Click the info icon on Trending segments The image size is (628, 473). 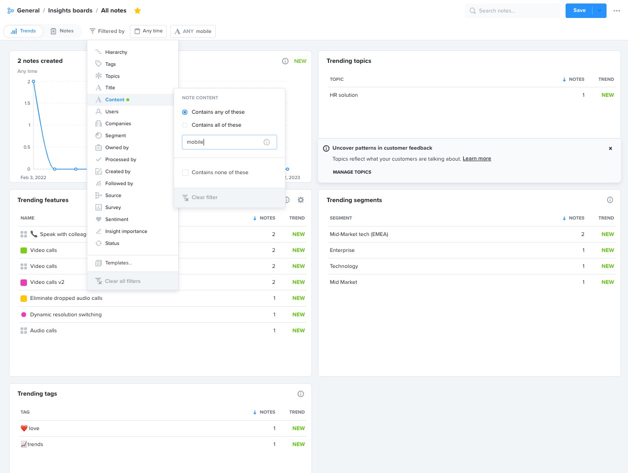(x=610, y=200)
